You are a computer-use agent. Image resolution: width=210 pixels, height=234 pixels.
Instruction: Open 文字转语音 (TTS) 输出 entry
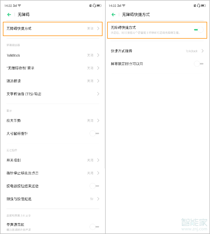tap(52, 94)
